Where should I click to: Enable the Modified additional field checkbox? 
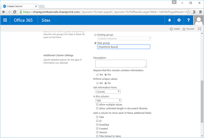click(x=97, y=125)
